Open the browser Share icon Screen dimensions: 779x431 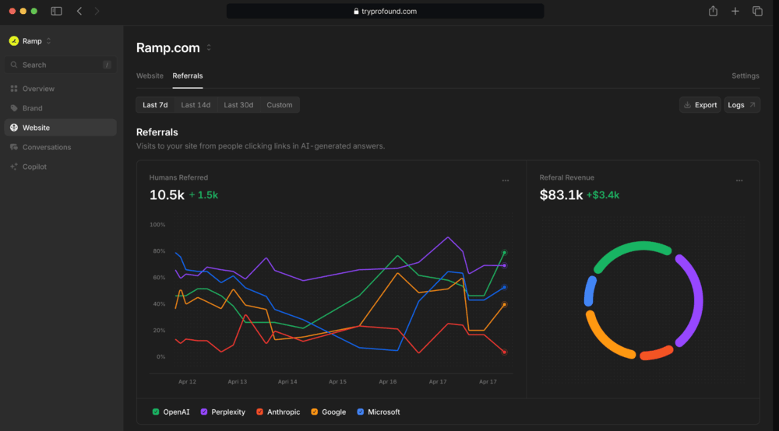pyautogui.click(x=713, y=11)
